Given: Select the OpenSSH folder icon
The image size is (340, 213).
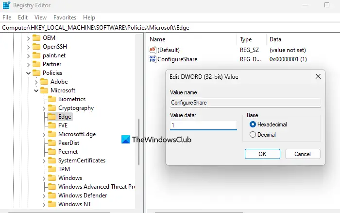Looking at the screenshot, I should [x=36, y=47].
